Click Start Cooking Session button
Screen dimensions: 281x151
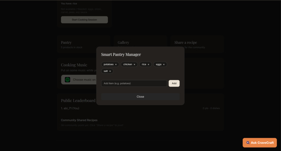[84, 20]
